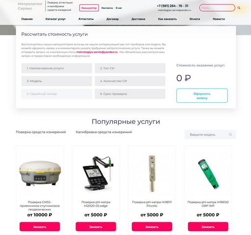Click the search magnifier icon in header
This screenshot has width=251, height=235.
tap(239, 8)
